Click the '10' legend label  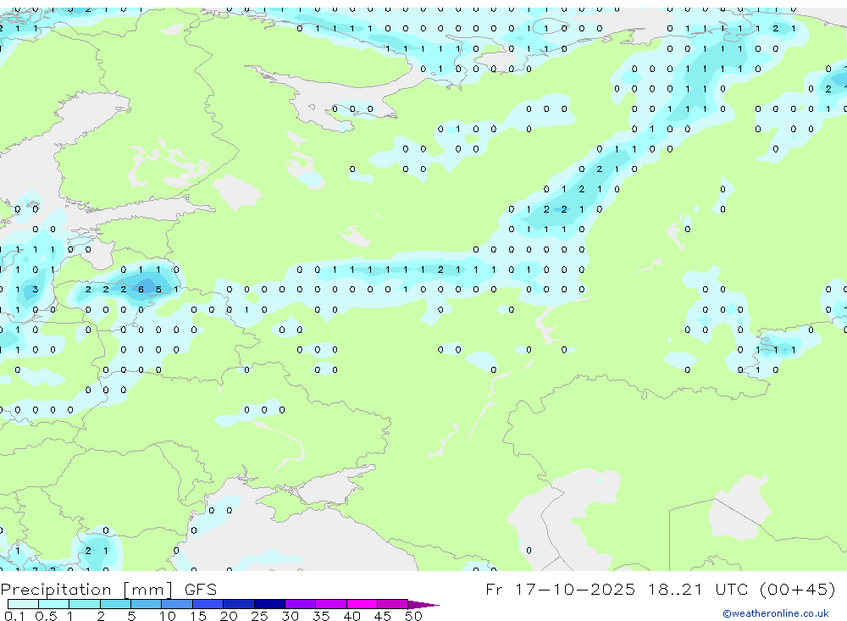pyautogui.click(x=168, y=616)
